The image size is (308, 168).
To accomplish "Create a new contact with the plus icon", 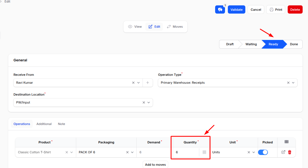I will [x=147, y=82].
